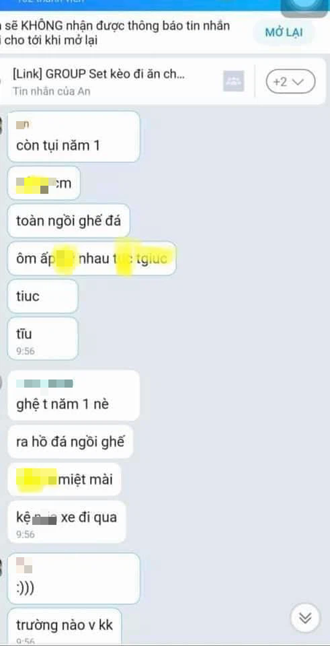This screenshot has height=646, width=330.
Task: Select the message 'trường nào v kk'
Action: pos(64,627)
